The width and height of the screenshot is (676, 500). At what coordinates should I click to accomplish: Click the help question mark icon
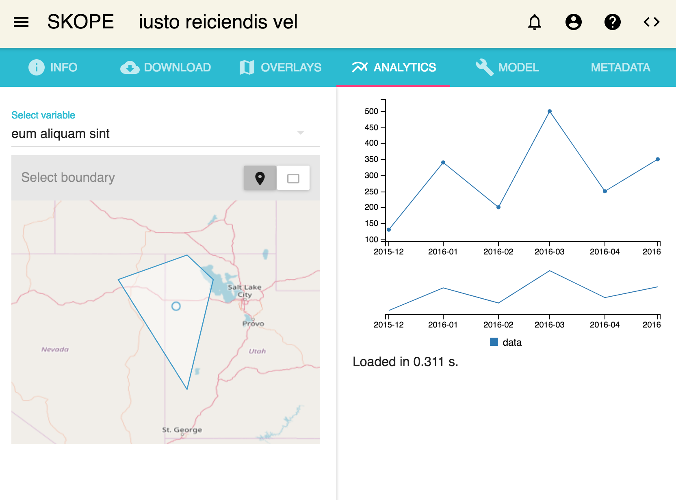(x=613, y=22)
